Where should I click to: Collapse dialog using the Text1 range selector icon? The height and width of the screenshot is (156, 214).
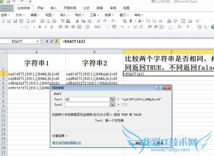pyautogui.click(x=112, y=99)
